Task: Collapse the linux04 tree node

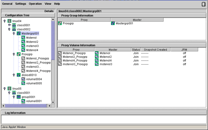Action: pos(5,21)
